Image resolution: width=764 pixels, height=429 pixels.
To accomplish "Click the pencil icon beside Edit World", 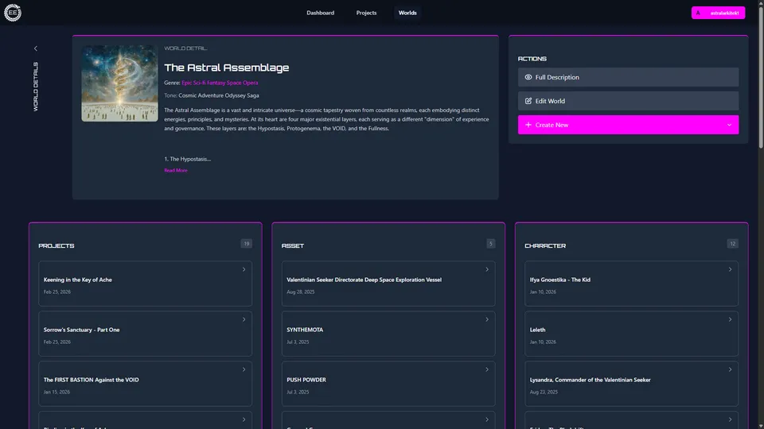I will (528, 101).
